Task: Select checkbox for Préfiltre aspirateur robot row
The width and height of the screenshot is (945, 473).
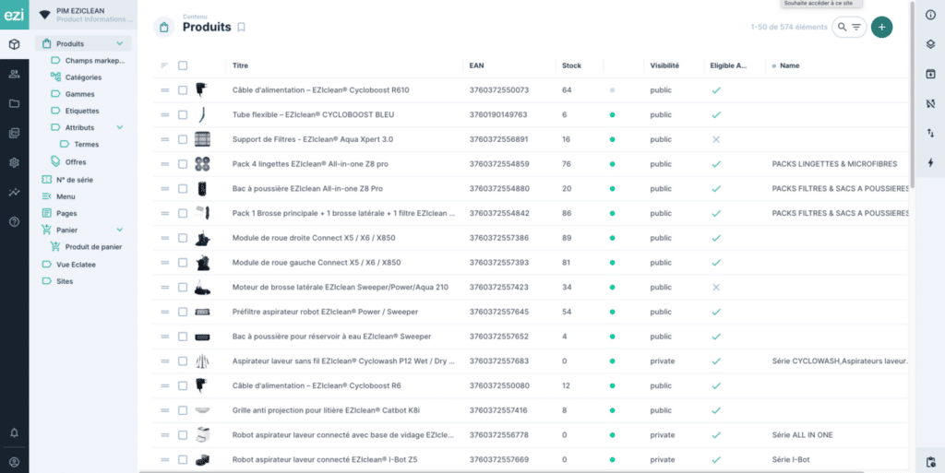Action: click(x=183, y=312)
